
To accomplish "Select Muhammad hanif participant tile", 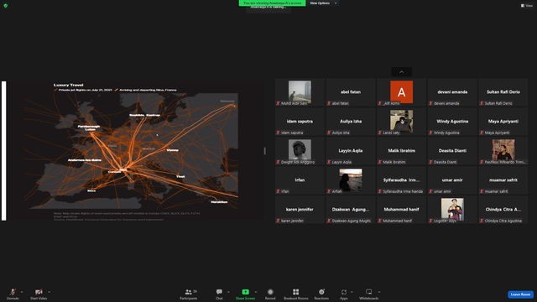I will pos(401,210).
